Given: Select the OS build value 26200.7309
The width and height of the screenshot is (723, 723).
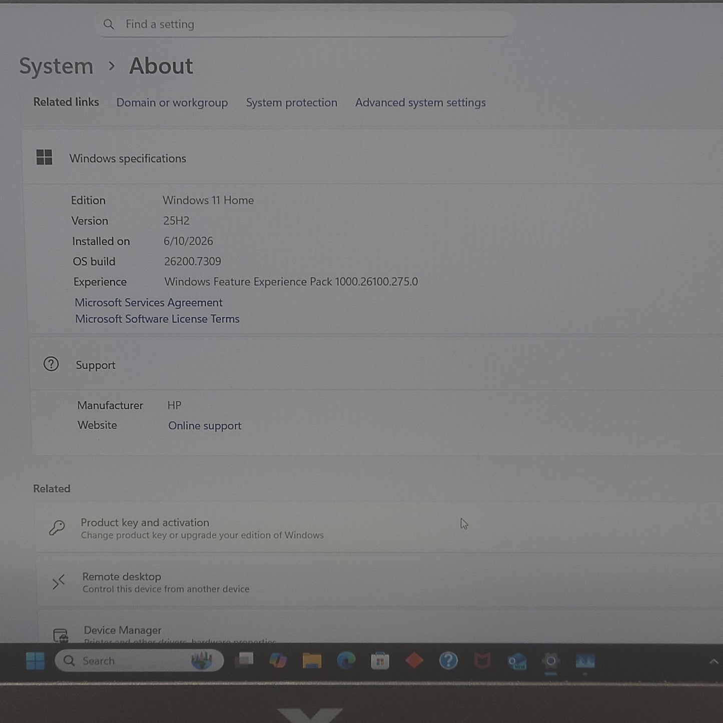Looking at the screenshot, I should [193, 261].
